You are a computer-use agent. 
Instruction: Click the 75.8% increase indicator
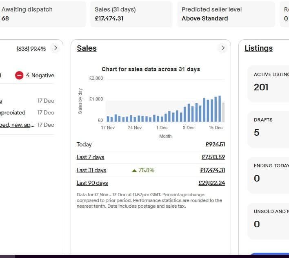(143, 170)
